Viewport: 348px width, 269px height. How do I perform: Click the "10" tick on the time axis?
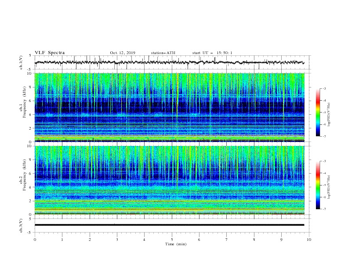(309, 240)
